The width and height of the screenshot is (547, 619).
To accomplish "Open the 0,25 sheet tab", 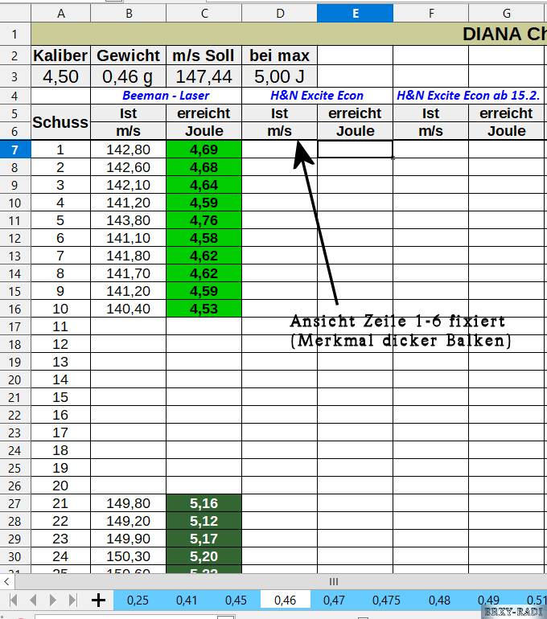I will [138, 601].
